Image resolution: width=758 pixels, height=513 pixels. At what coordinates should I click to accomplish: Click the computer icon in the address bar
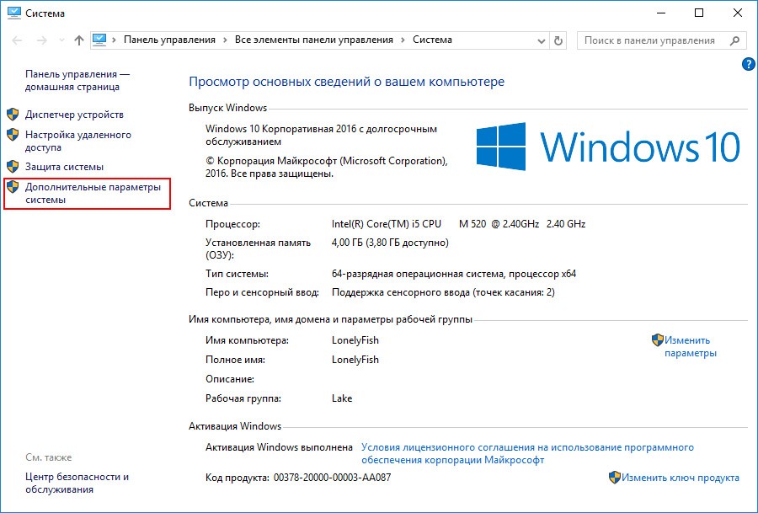point(99,40)
